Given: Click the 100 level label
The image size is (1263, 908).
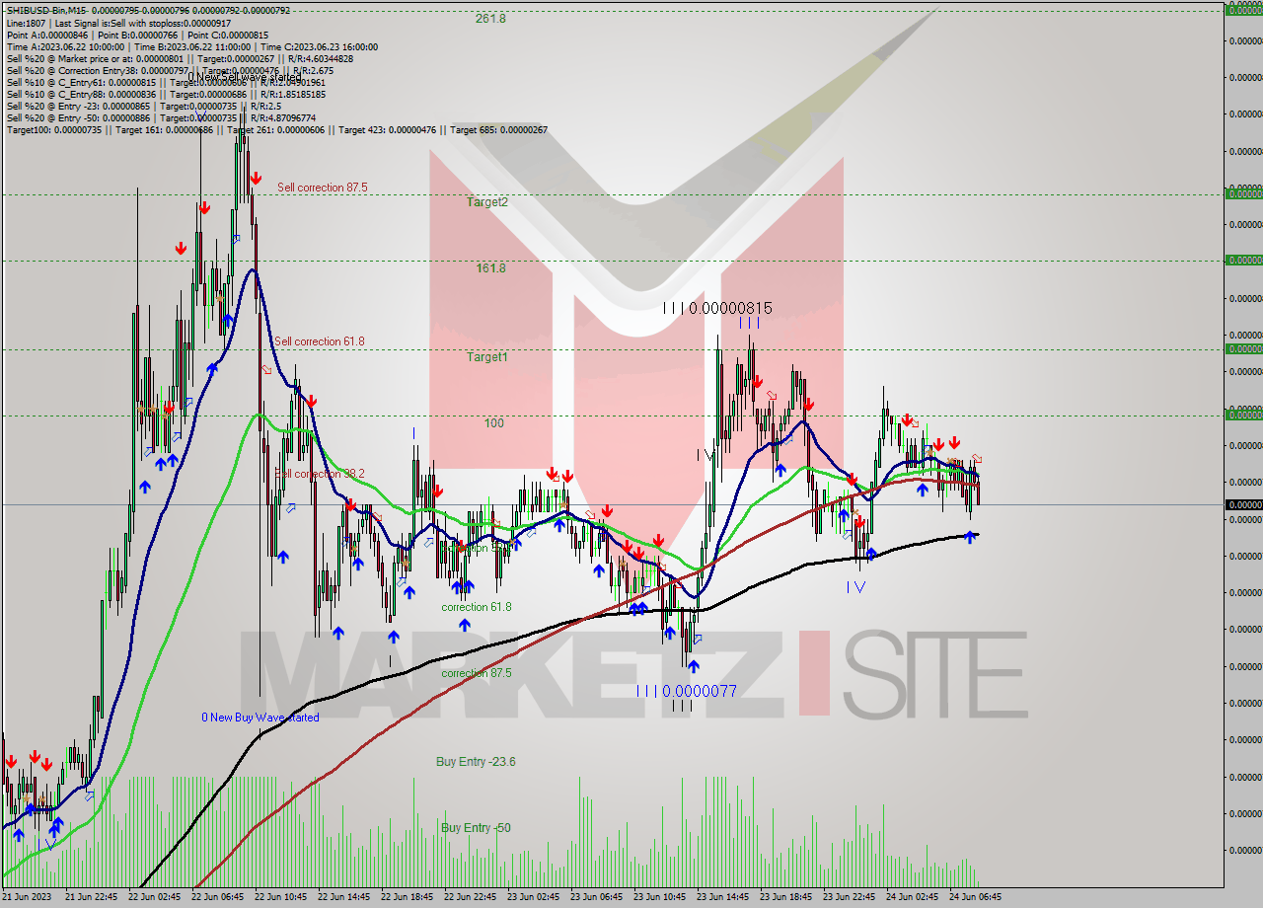Looking at the screenshot, I should 493,423.
